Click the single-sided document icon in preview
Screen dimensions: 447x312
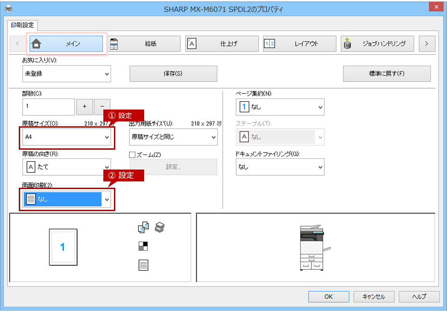143,265
